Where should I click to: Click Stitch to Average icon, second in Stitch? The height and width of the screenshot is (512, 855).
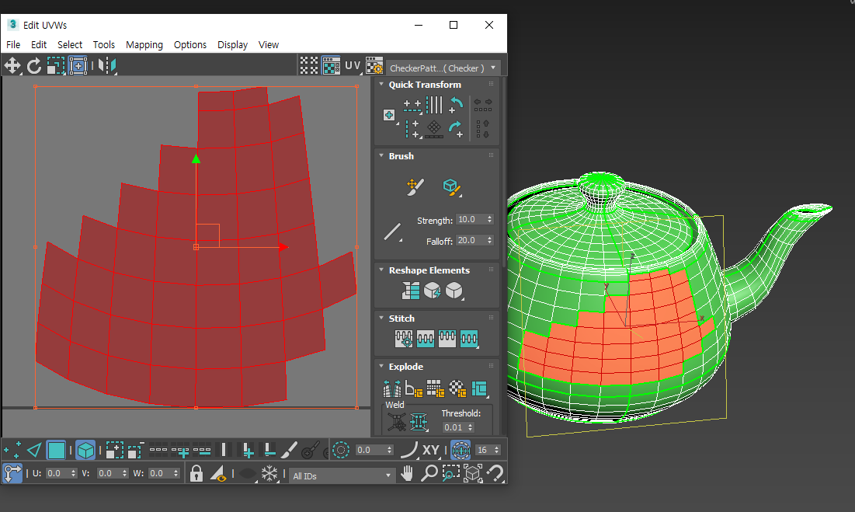point(426,339)
